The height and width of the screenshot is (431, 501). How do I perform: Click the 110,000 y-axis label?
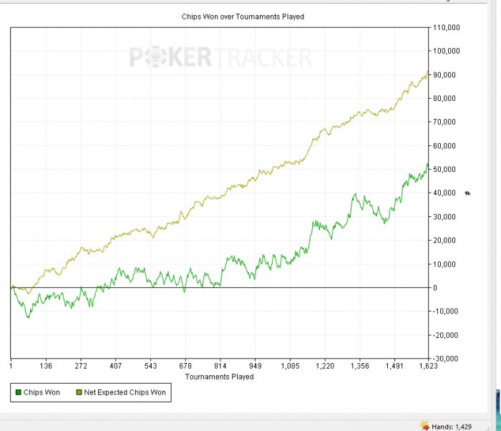[447, 27]
